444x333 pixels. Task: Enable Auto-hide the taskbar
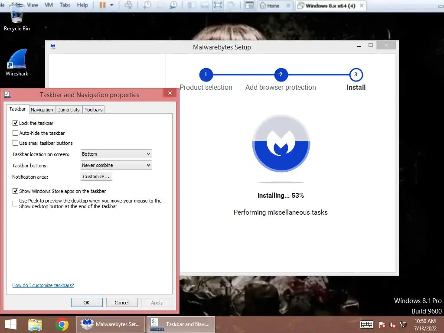pos(15,133)
